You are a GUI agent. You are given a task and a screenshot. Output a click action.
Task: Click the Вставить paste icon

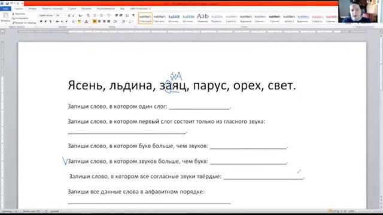(x=5, y=16)
